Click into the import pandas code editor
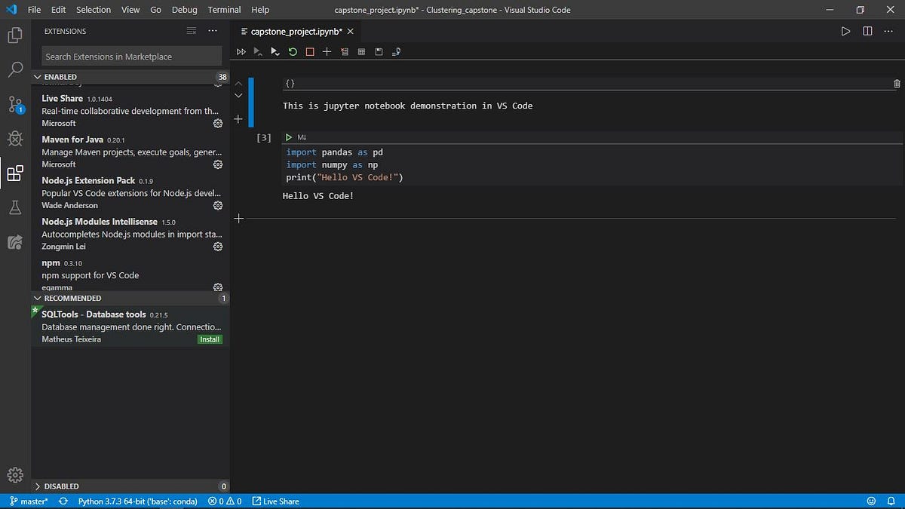The image size is (905, 509). pos(593,165)
